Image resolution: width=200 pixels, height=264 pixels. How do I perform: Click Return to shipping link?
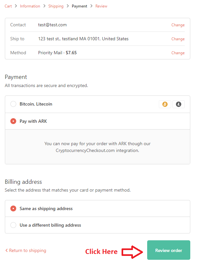[x=28, y=250]
